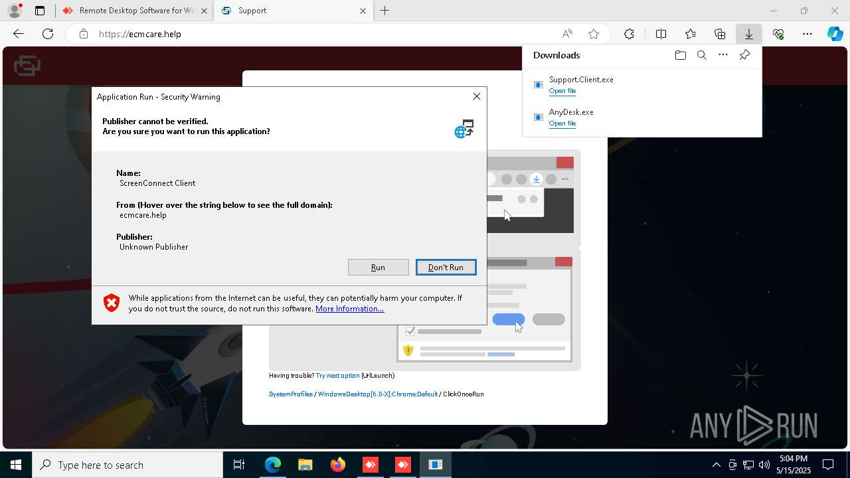Pin the Downloads panel
The height and width of the screenshot is (478, 850).
tap(744, 55)
